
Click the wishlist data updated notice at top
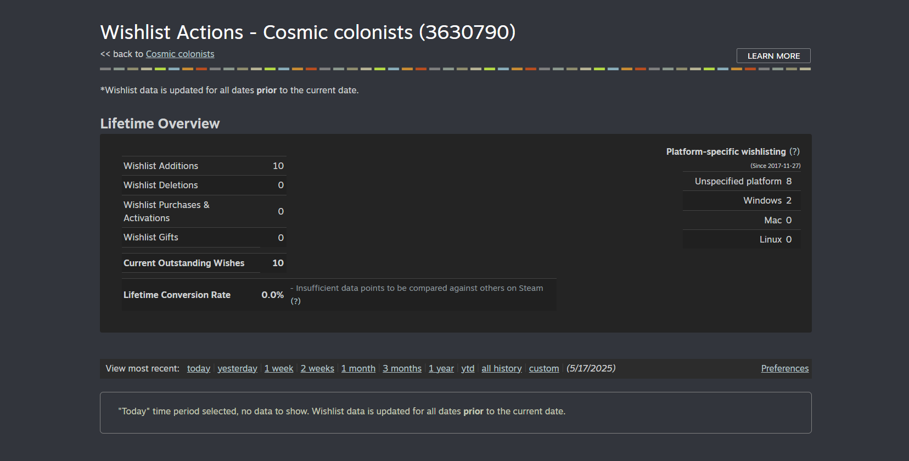229,90
